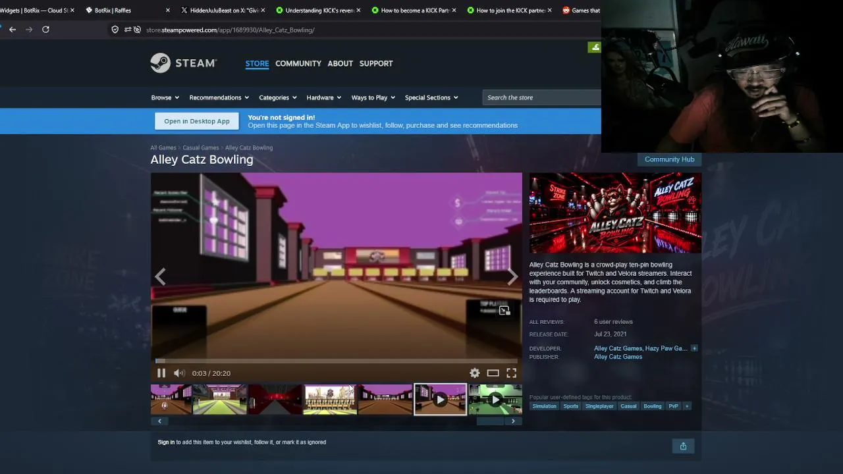Select the red neon alley screenshot thumbnail
The height and width of the screenshot is (474, 843).
pos(275,400)
